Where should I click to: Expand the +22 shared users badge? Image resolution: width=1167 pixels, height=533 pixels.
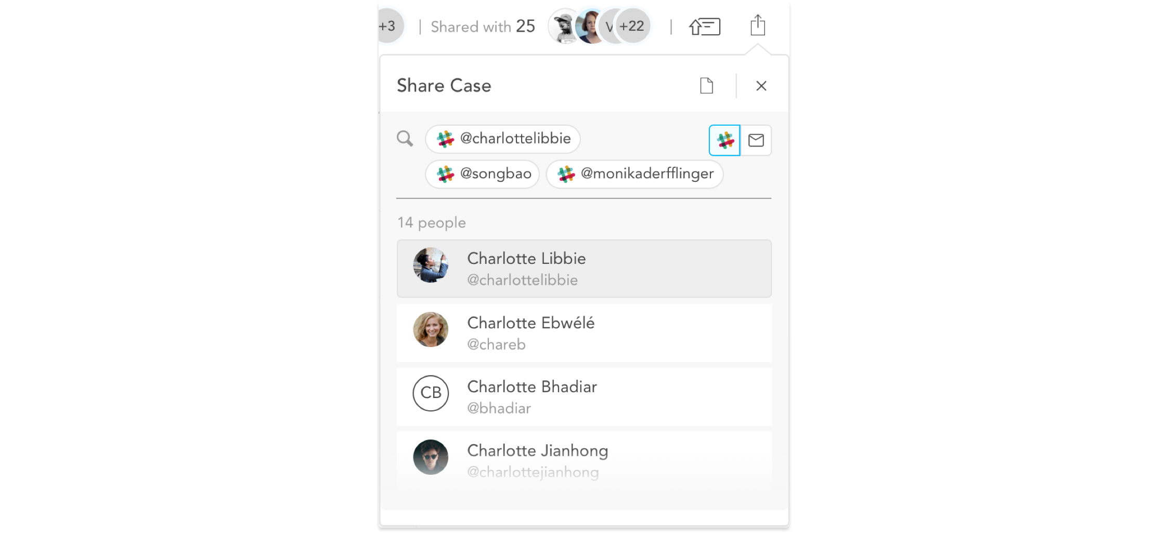click(x=632, y=26)
